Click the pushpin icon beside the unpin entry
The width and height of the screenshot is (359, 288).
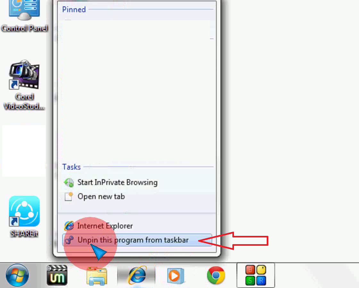pos(69,240)
